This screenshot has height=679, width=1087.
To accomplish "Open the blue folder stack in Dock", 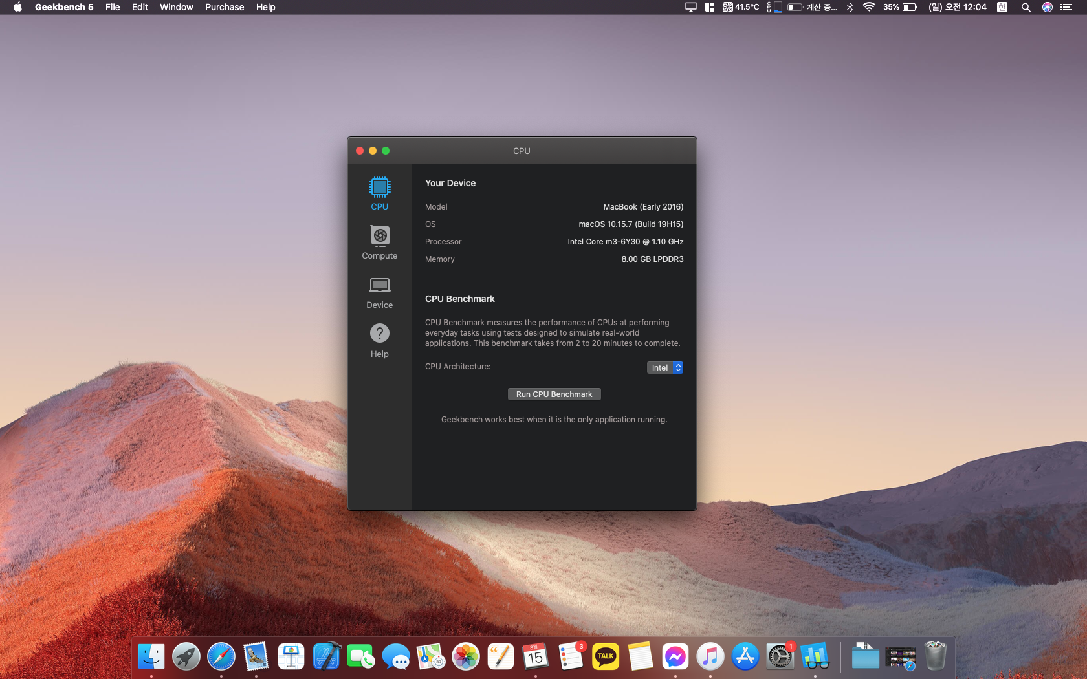I will point(865,657).
